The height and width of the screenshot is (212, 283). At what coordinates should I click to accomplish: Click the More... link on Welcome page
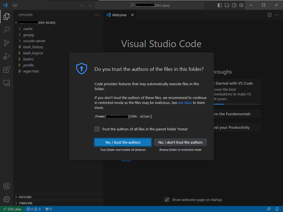[x=127, y=160]
